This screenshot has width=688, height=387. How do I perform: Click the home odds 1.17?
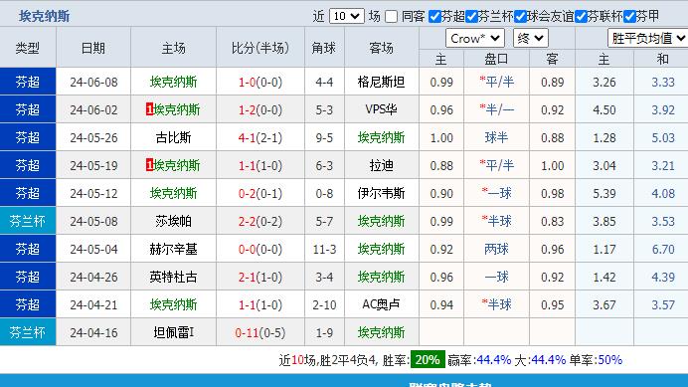click(604, 249)
